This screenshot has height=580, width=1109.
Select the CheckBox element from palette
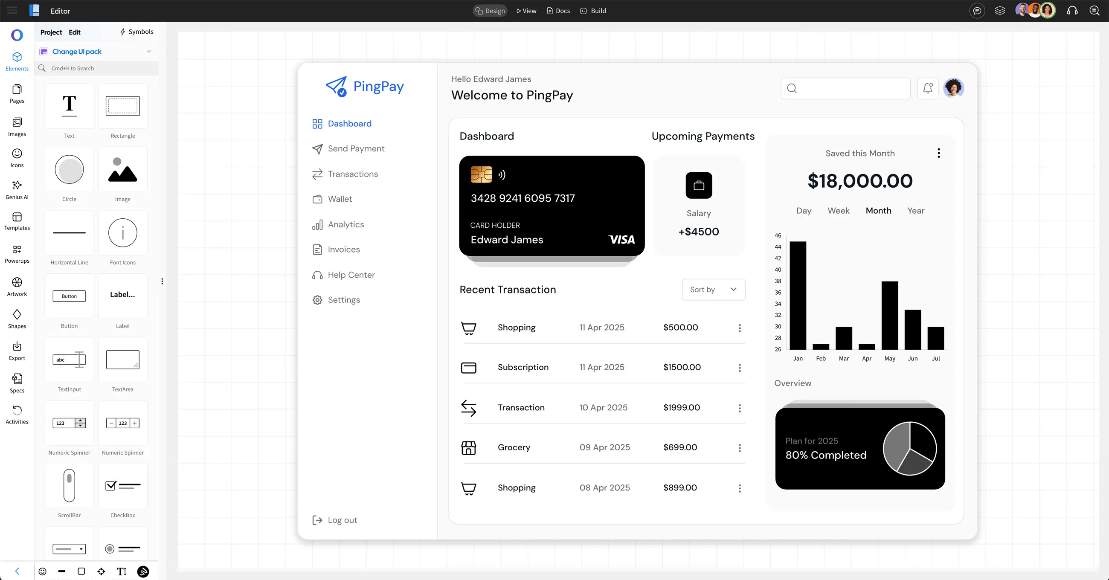[x=123, y=486]
